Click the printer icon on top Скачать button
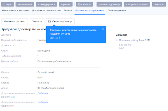Image resolution: width=168 pixels, height=111 pixels. tap(79, 4)
